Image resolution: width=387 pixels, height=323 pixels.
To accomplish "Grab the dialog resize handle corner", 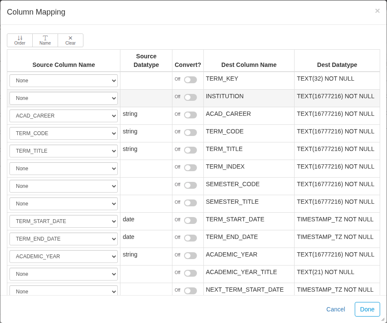I will tap(383, 319).
